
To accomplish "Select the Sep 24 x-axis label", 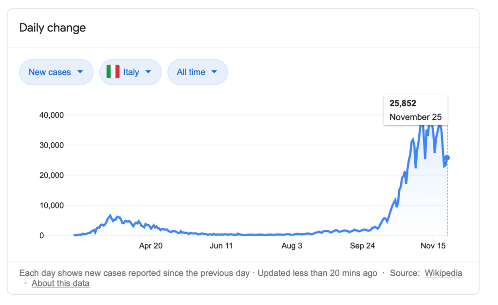I will pos(363,246).
